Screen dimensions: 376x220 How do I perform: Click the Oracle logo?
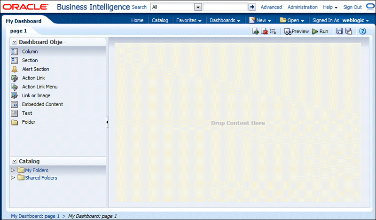coord(25,7)
